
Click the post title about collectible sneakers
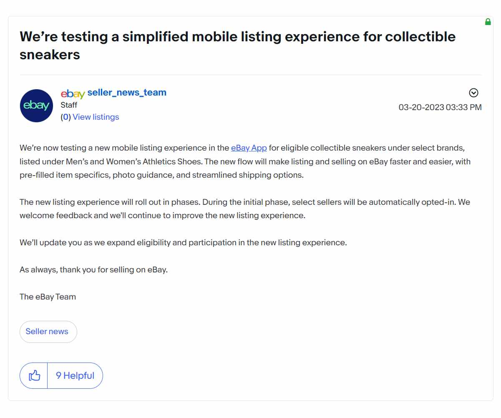coord(238,45)
